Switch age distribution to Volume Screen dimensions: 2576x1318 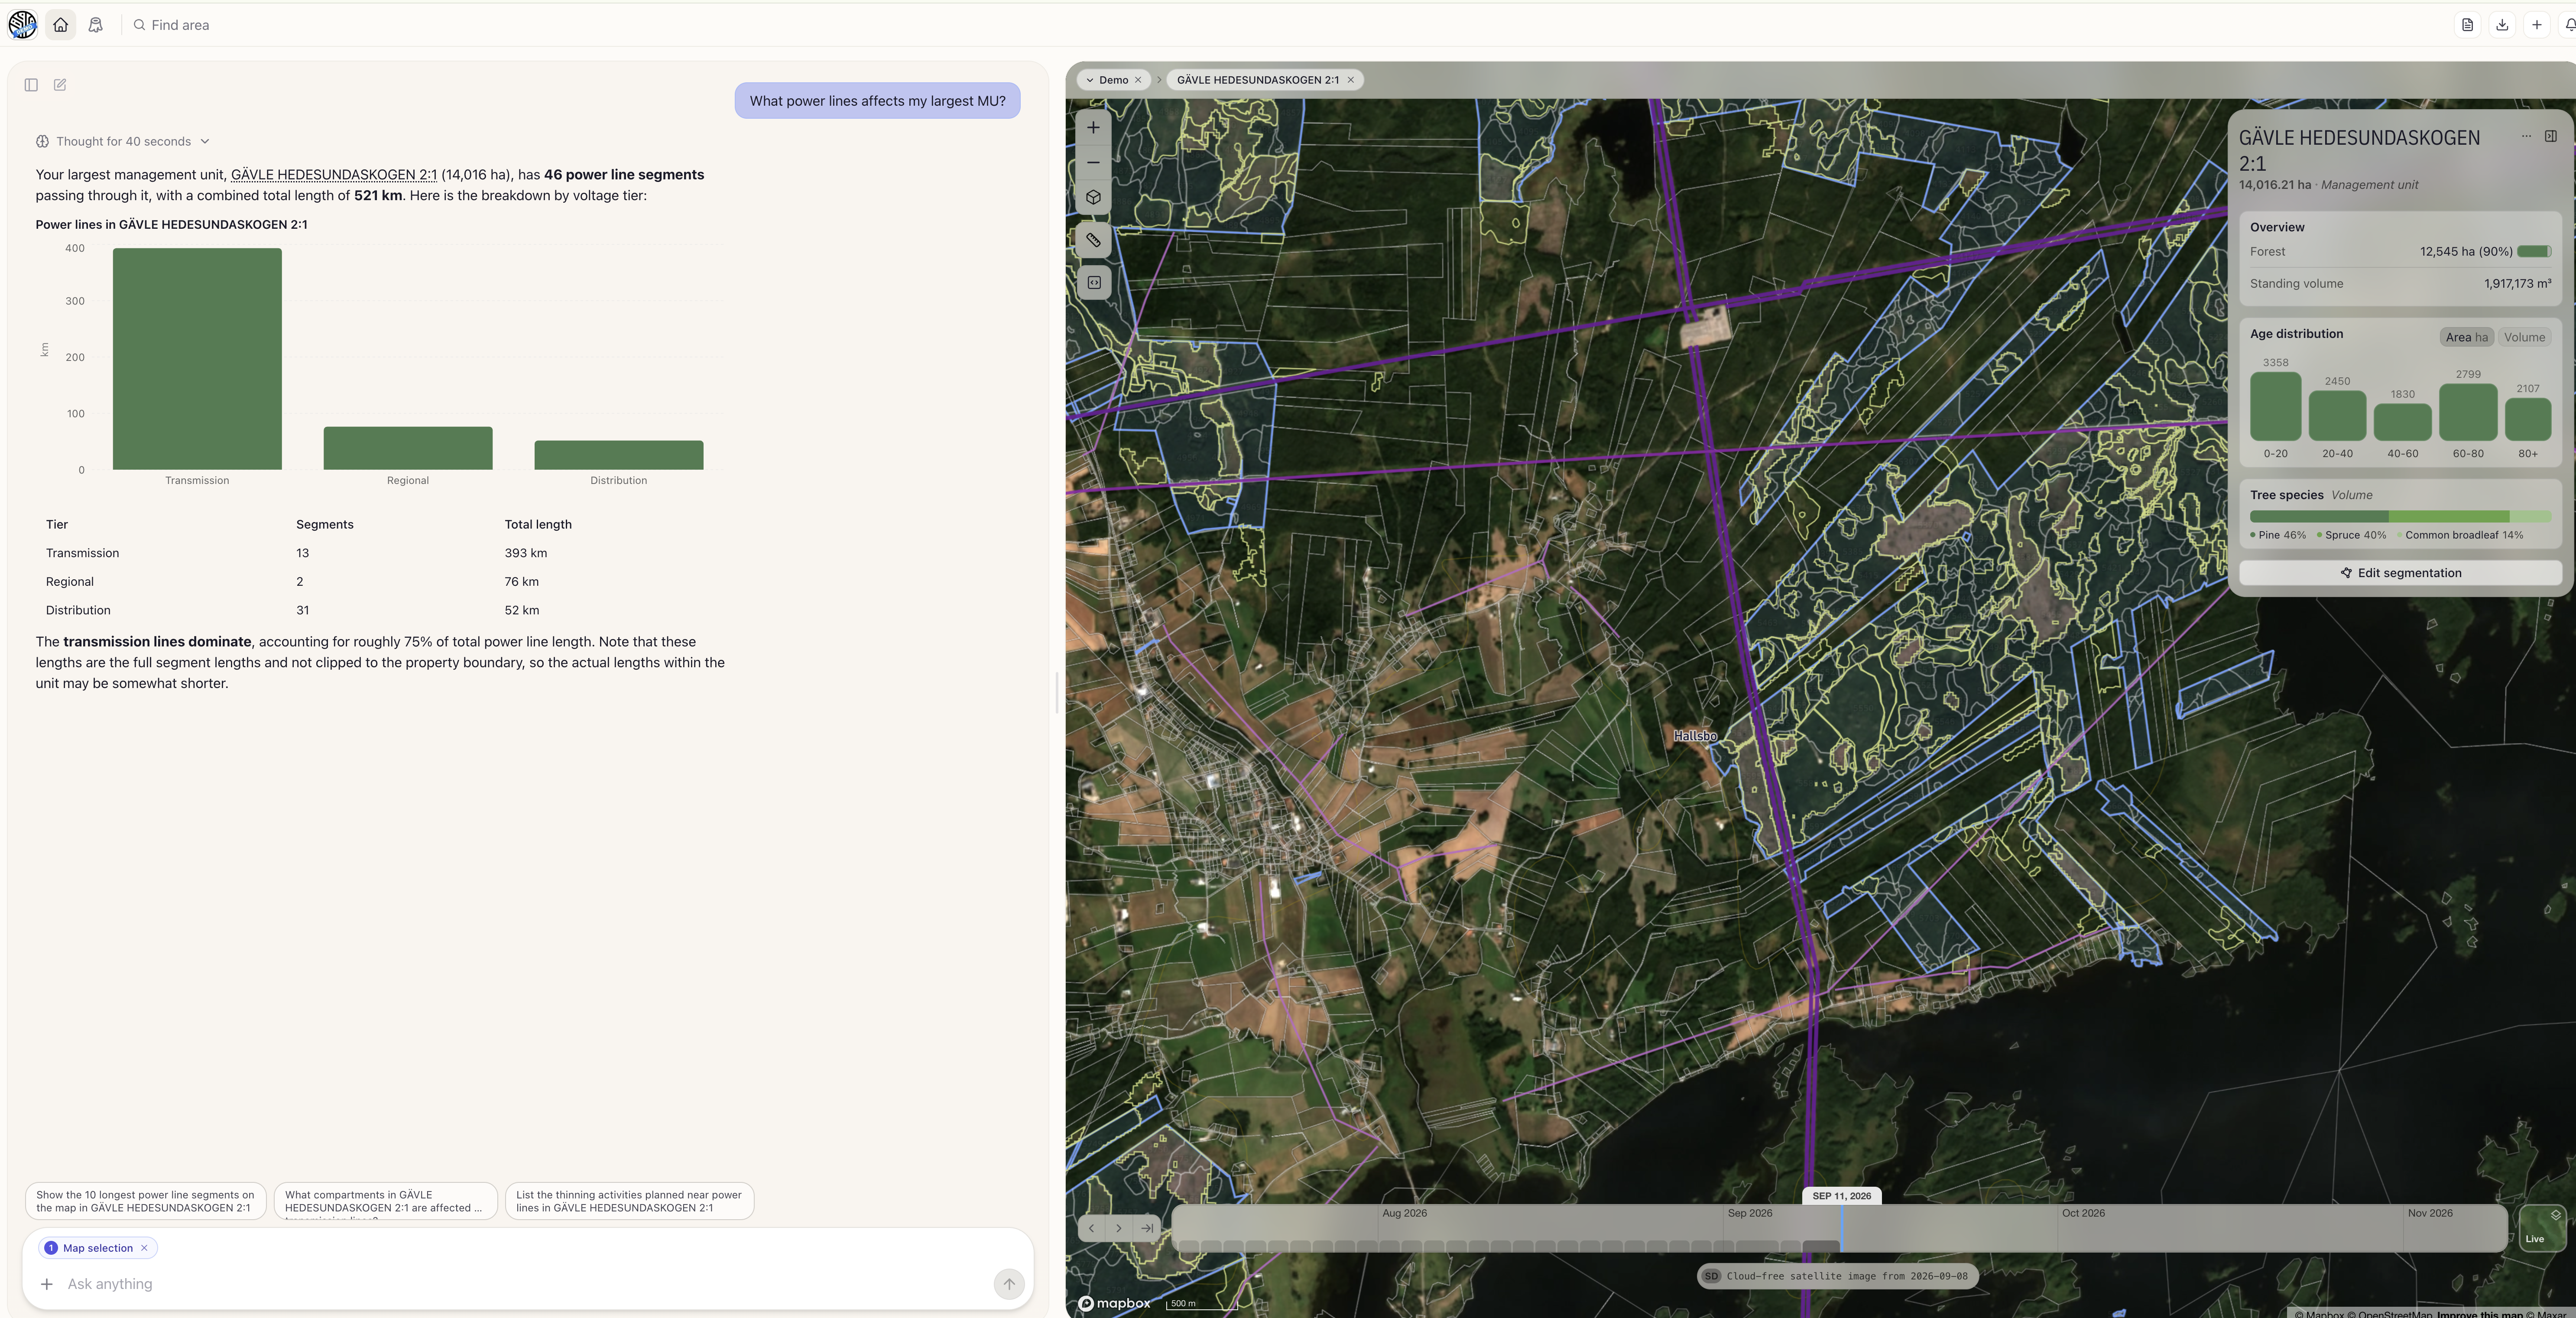point(2524,337)
